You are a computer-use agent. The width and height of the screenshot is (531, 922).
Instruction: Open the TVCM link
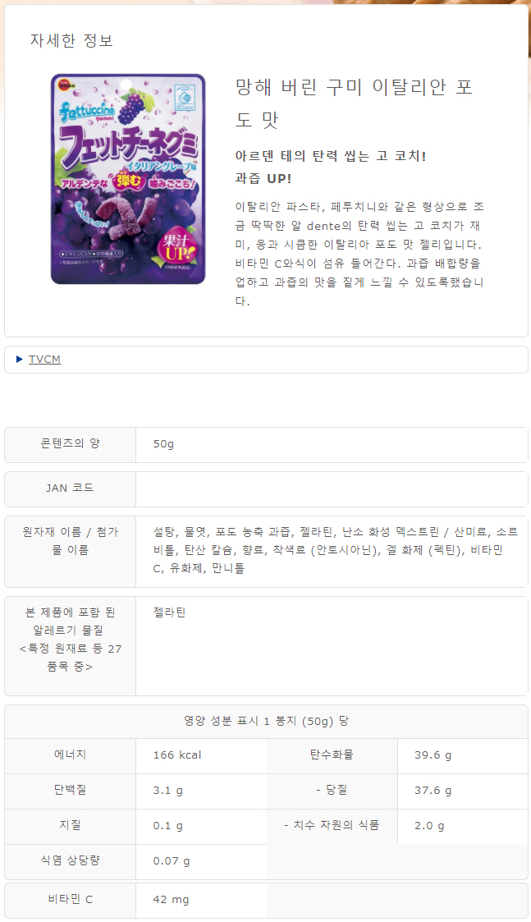coord(44,360)
